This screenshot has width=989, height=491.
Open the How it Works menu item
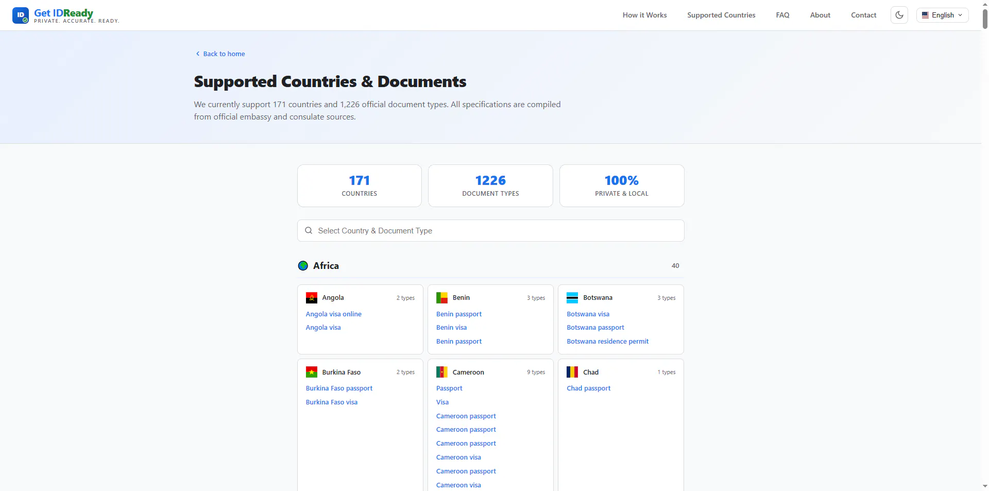point(644,15)
